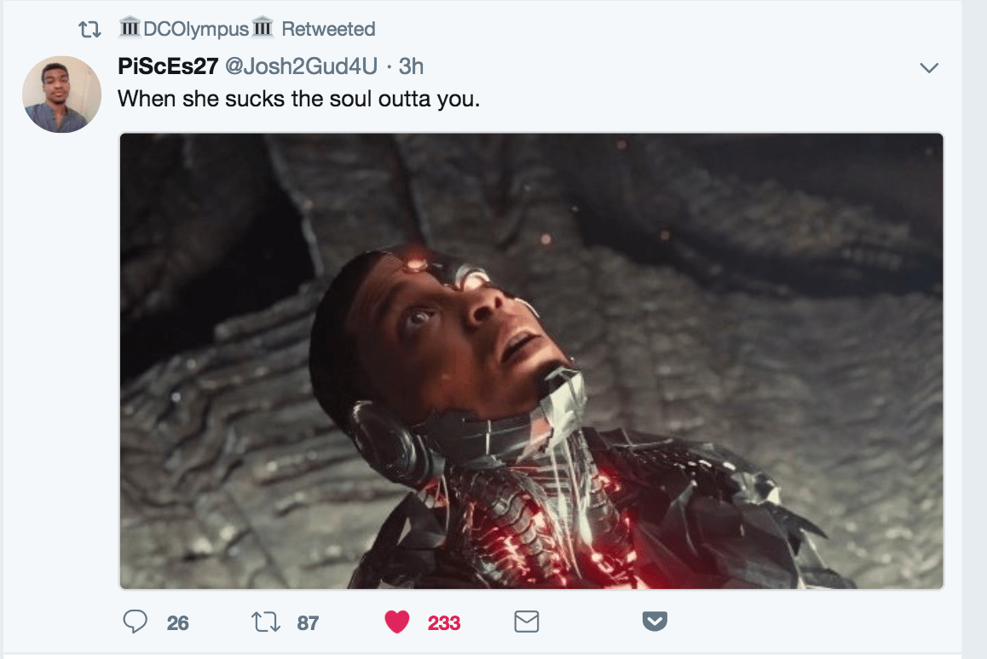Viewport: 987px width, 659px height.
Task: Click the reply speech bubble icon
Action: [135, 622]
